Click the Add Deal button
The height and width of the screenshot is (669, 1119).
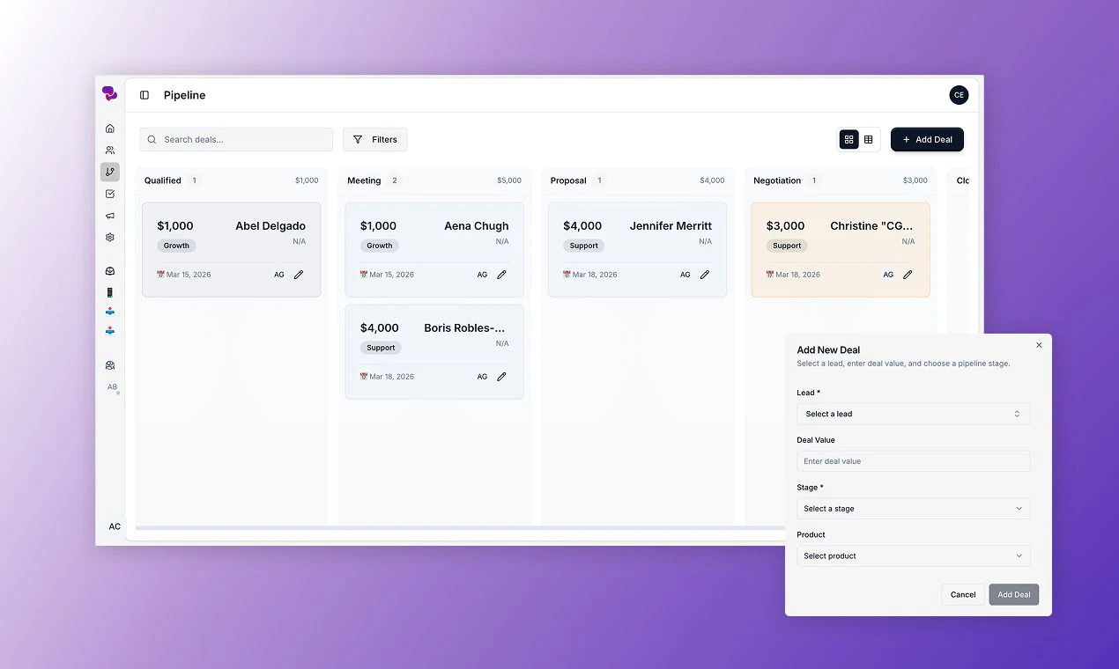(x=926, y=139)
